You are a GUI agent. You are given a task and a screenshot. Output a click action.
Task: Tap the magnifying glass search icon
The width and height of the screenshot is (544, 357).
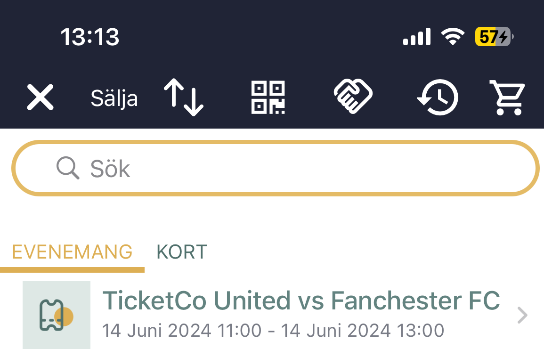(x=68, y=168)
